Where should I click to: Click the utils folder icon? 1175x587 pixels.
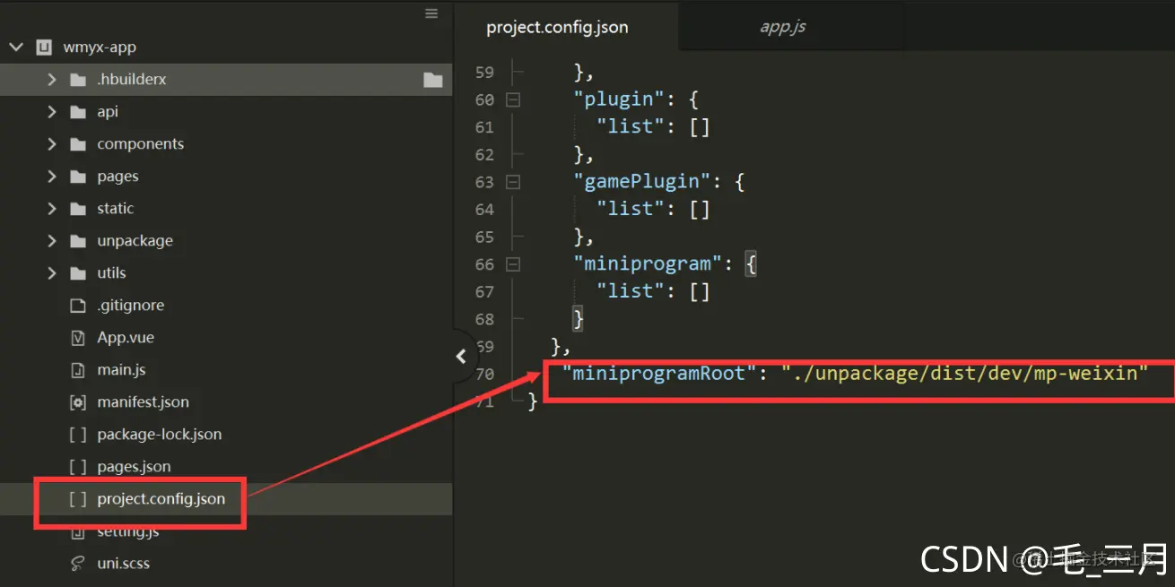pos(77,273)
